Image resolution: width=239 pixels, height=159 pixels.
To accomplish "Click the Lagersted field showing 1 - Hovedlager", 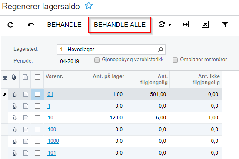I will pos(111,50).
